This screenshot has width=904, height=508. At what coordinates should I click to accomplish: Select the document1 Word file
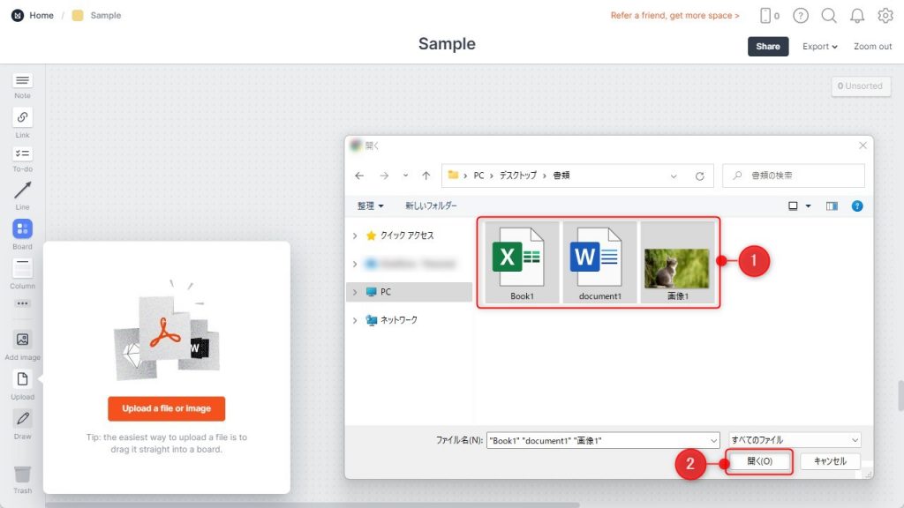pos(599,263)
